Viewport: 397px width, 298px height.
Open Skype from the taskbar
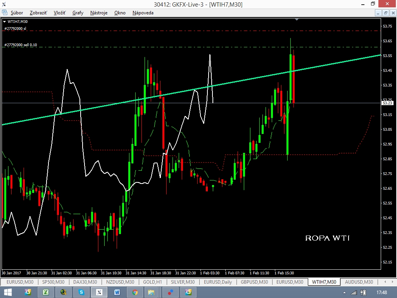[x=81, y=292]
